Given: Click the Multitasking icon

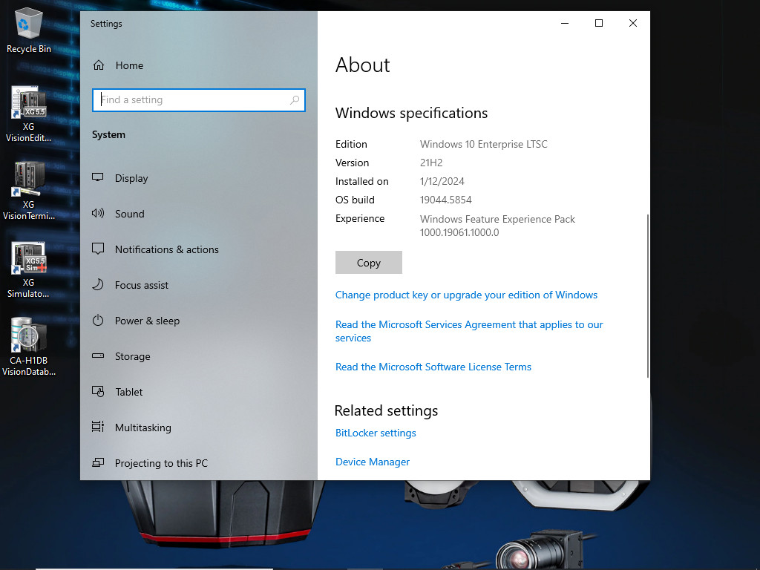Looking at the screenshot, I should tap(98, 427).
